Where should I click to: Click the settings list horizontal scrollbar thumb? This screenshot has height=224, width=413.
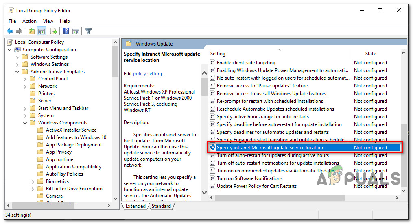280,198
